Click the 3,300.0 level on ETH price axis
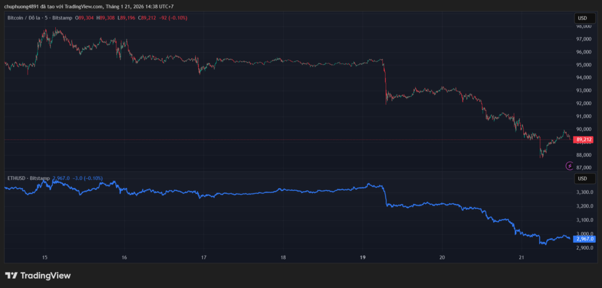 click(584, 192)
